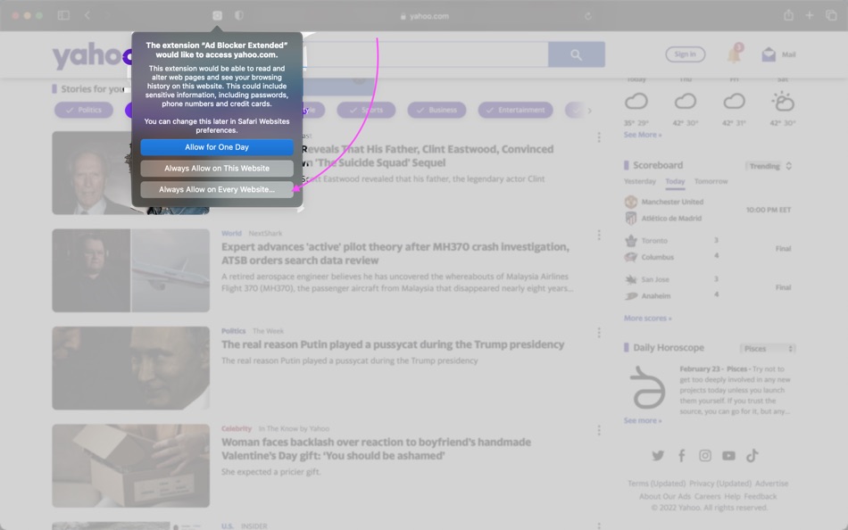Open the Share icon in Safari toolbar
Screen dimensions: 848x530
(x=788, y=15)
